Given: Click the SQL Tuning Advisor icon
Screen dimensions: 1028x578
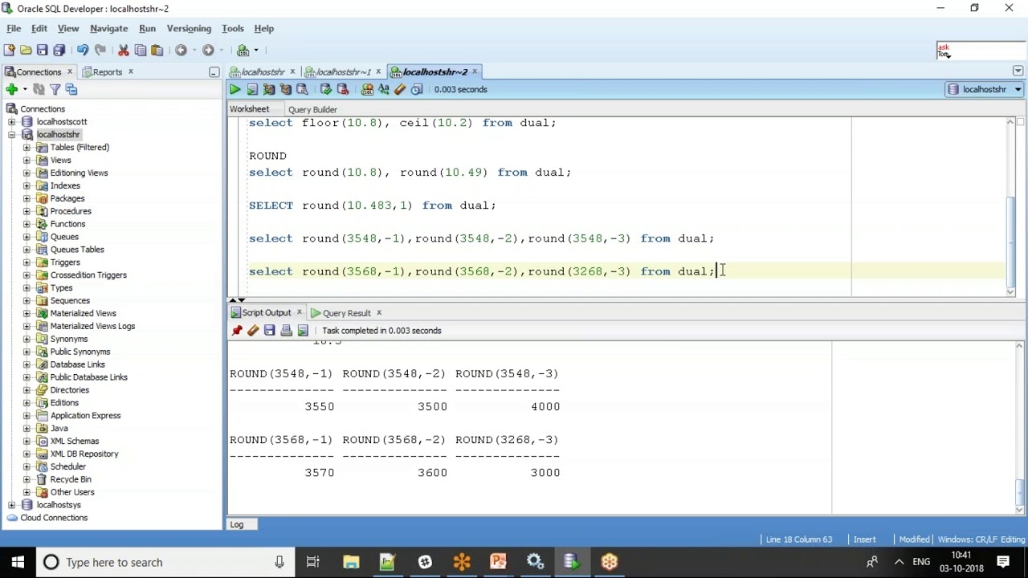Looking at the screenshot, I should pos(302,89).
